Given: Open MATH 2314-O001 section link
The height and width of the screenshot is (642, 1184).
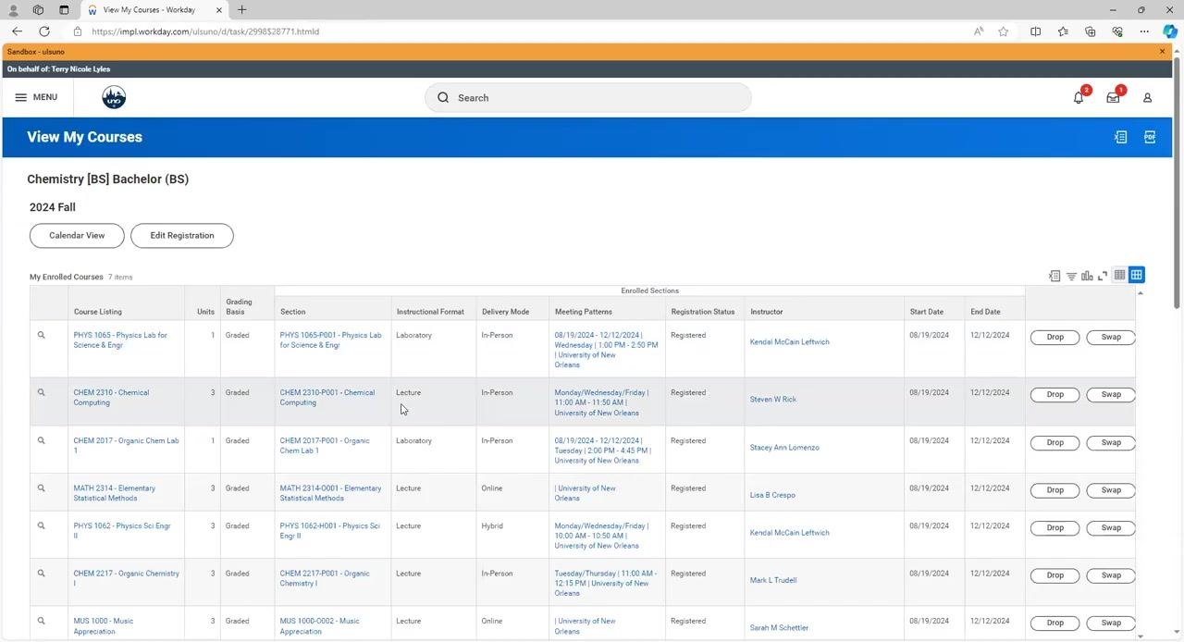Looking at the screenshot, I should coord(330,492).
